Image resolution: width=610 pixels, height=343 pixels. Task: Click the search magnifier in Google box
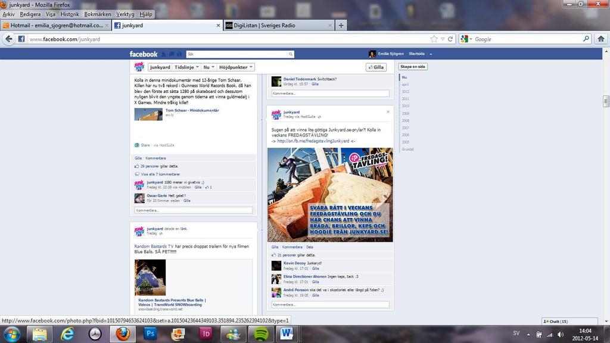tap(586, 39)
